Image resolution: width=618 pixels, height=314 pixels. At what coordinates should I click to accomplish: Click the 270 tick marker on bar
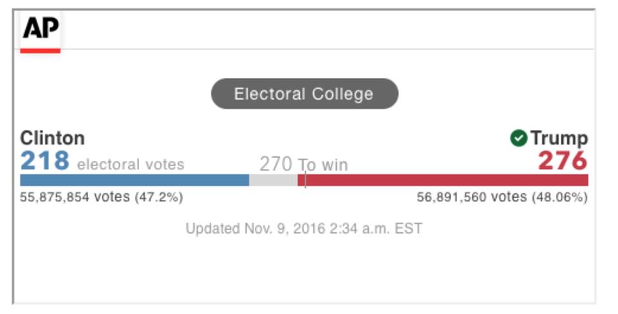(x=305, y=179)
